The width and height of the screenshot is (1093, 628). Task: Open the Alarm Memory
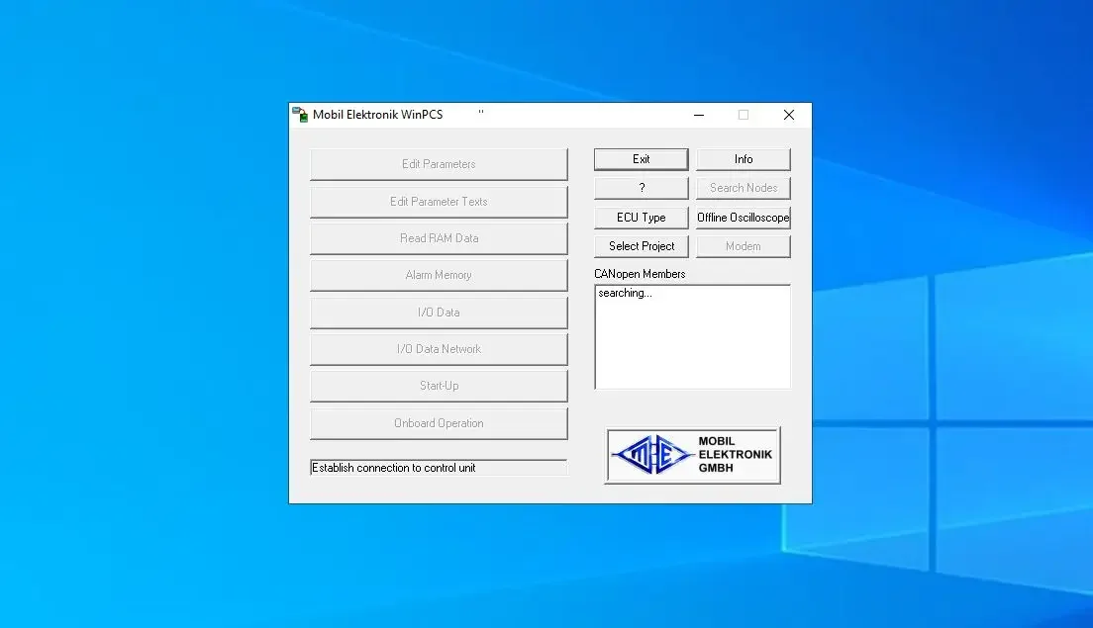pyautogui.click(x=439, y=274)
